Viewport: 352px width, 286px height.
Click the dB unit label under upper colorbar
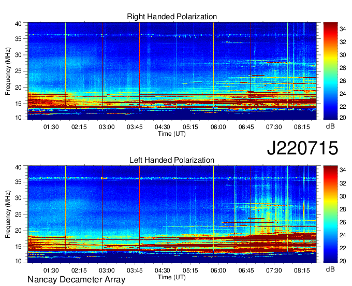pos(330,126)
